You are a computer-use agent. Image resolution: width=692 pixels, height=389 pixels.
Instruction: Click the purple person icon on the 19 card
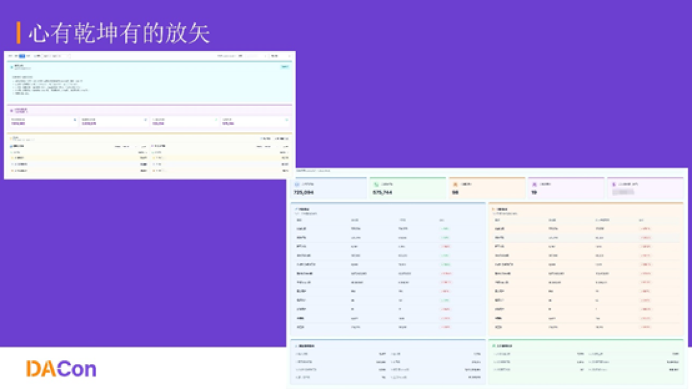(534, 184)
